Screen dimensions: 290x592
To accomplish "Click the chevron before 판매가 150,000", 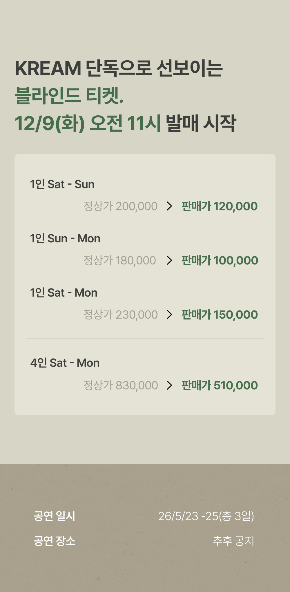I will (x=170, y=314).
